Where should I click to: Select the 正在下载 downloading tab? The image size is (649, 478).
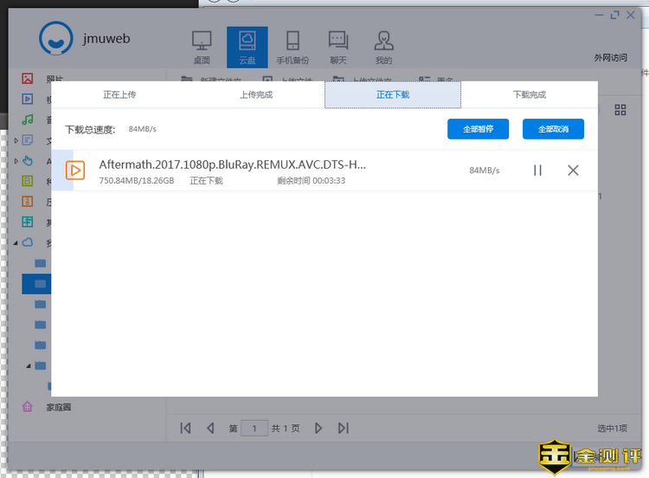(x=393, y=94)
